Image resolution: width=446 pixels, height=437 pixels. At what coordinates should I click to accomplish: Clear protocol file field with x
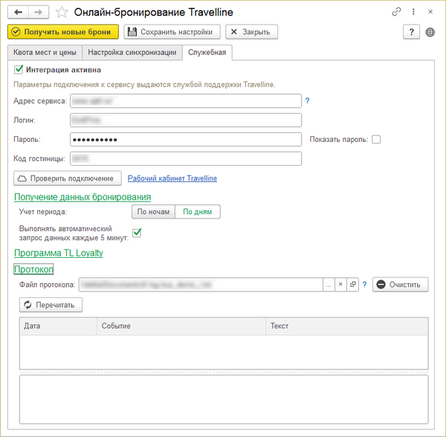coord(340,285)
